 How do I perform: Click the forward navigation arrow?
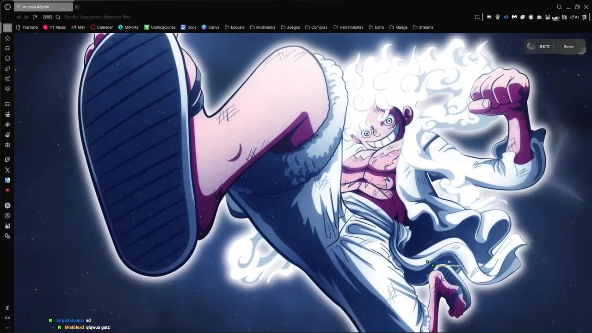tap(26, 17)
